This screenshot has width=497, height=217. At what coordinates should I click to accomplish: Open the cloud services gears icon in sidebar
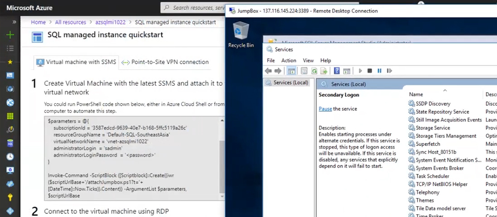(10, 184)
